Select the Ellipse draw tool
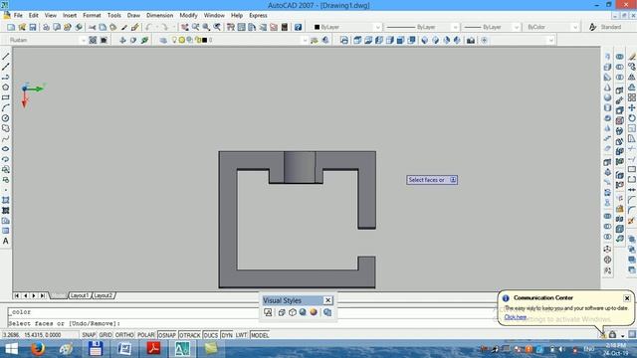The image size is (637, 358). (x=6, y=148)
